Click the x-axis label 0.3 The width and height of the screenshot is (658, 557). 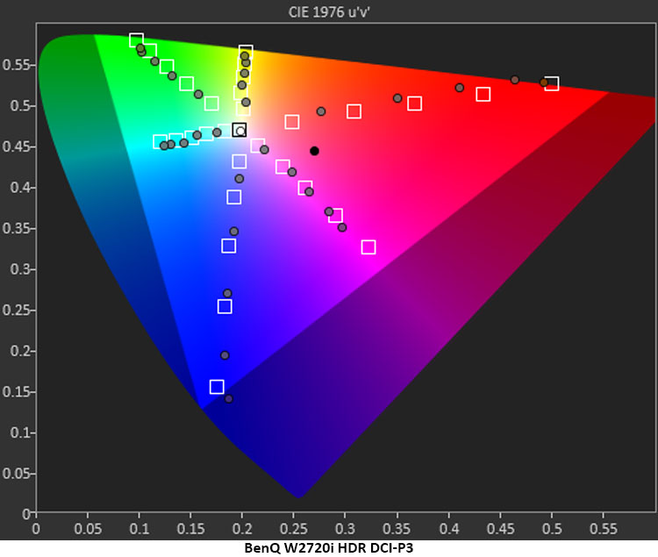point(345,528)
